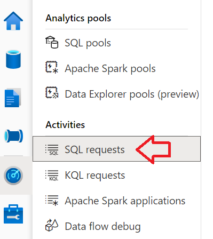The height and width of the screenshot is (239, 213).
Task: Select SQL requests under Activities
Action: [116, 149]
